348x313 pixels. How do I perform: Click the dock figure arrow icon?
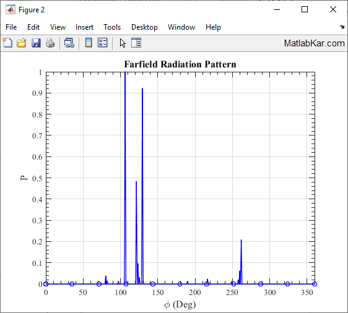click(x=342, y=27)
